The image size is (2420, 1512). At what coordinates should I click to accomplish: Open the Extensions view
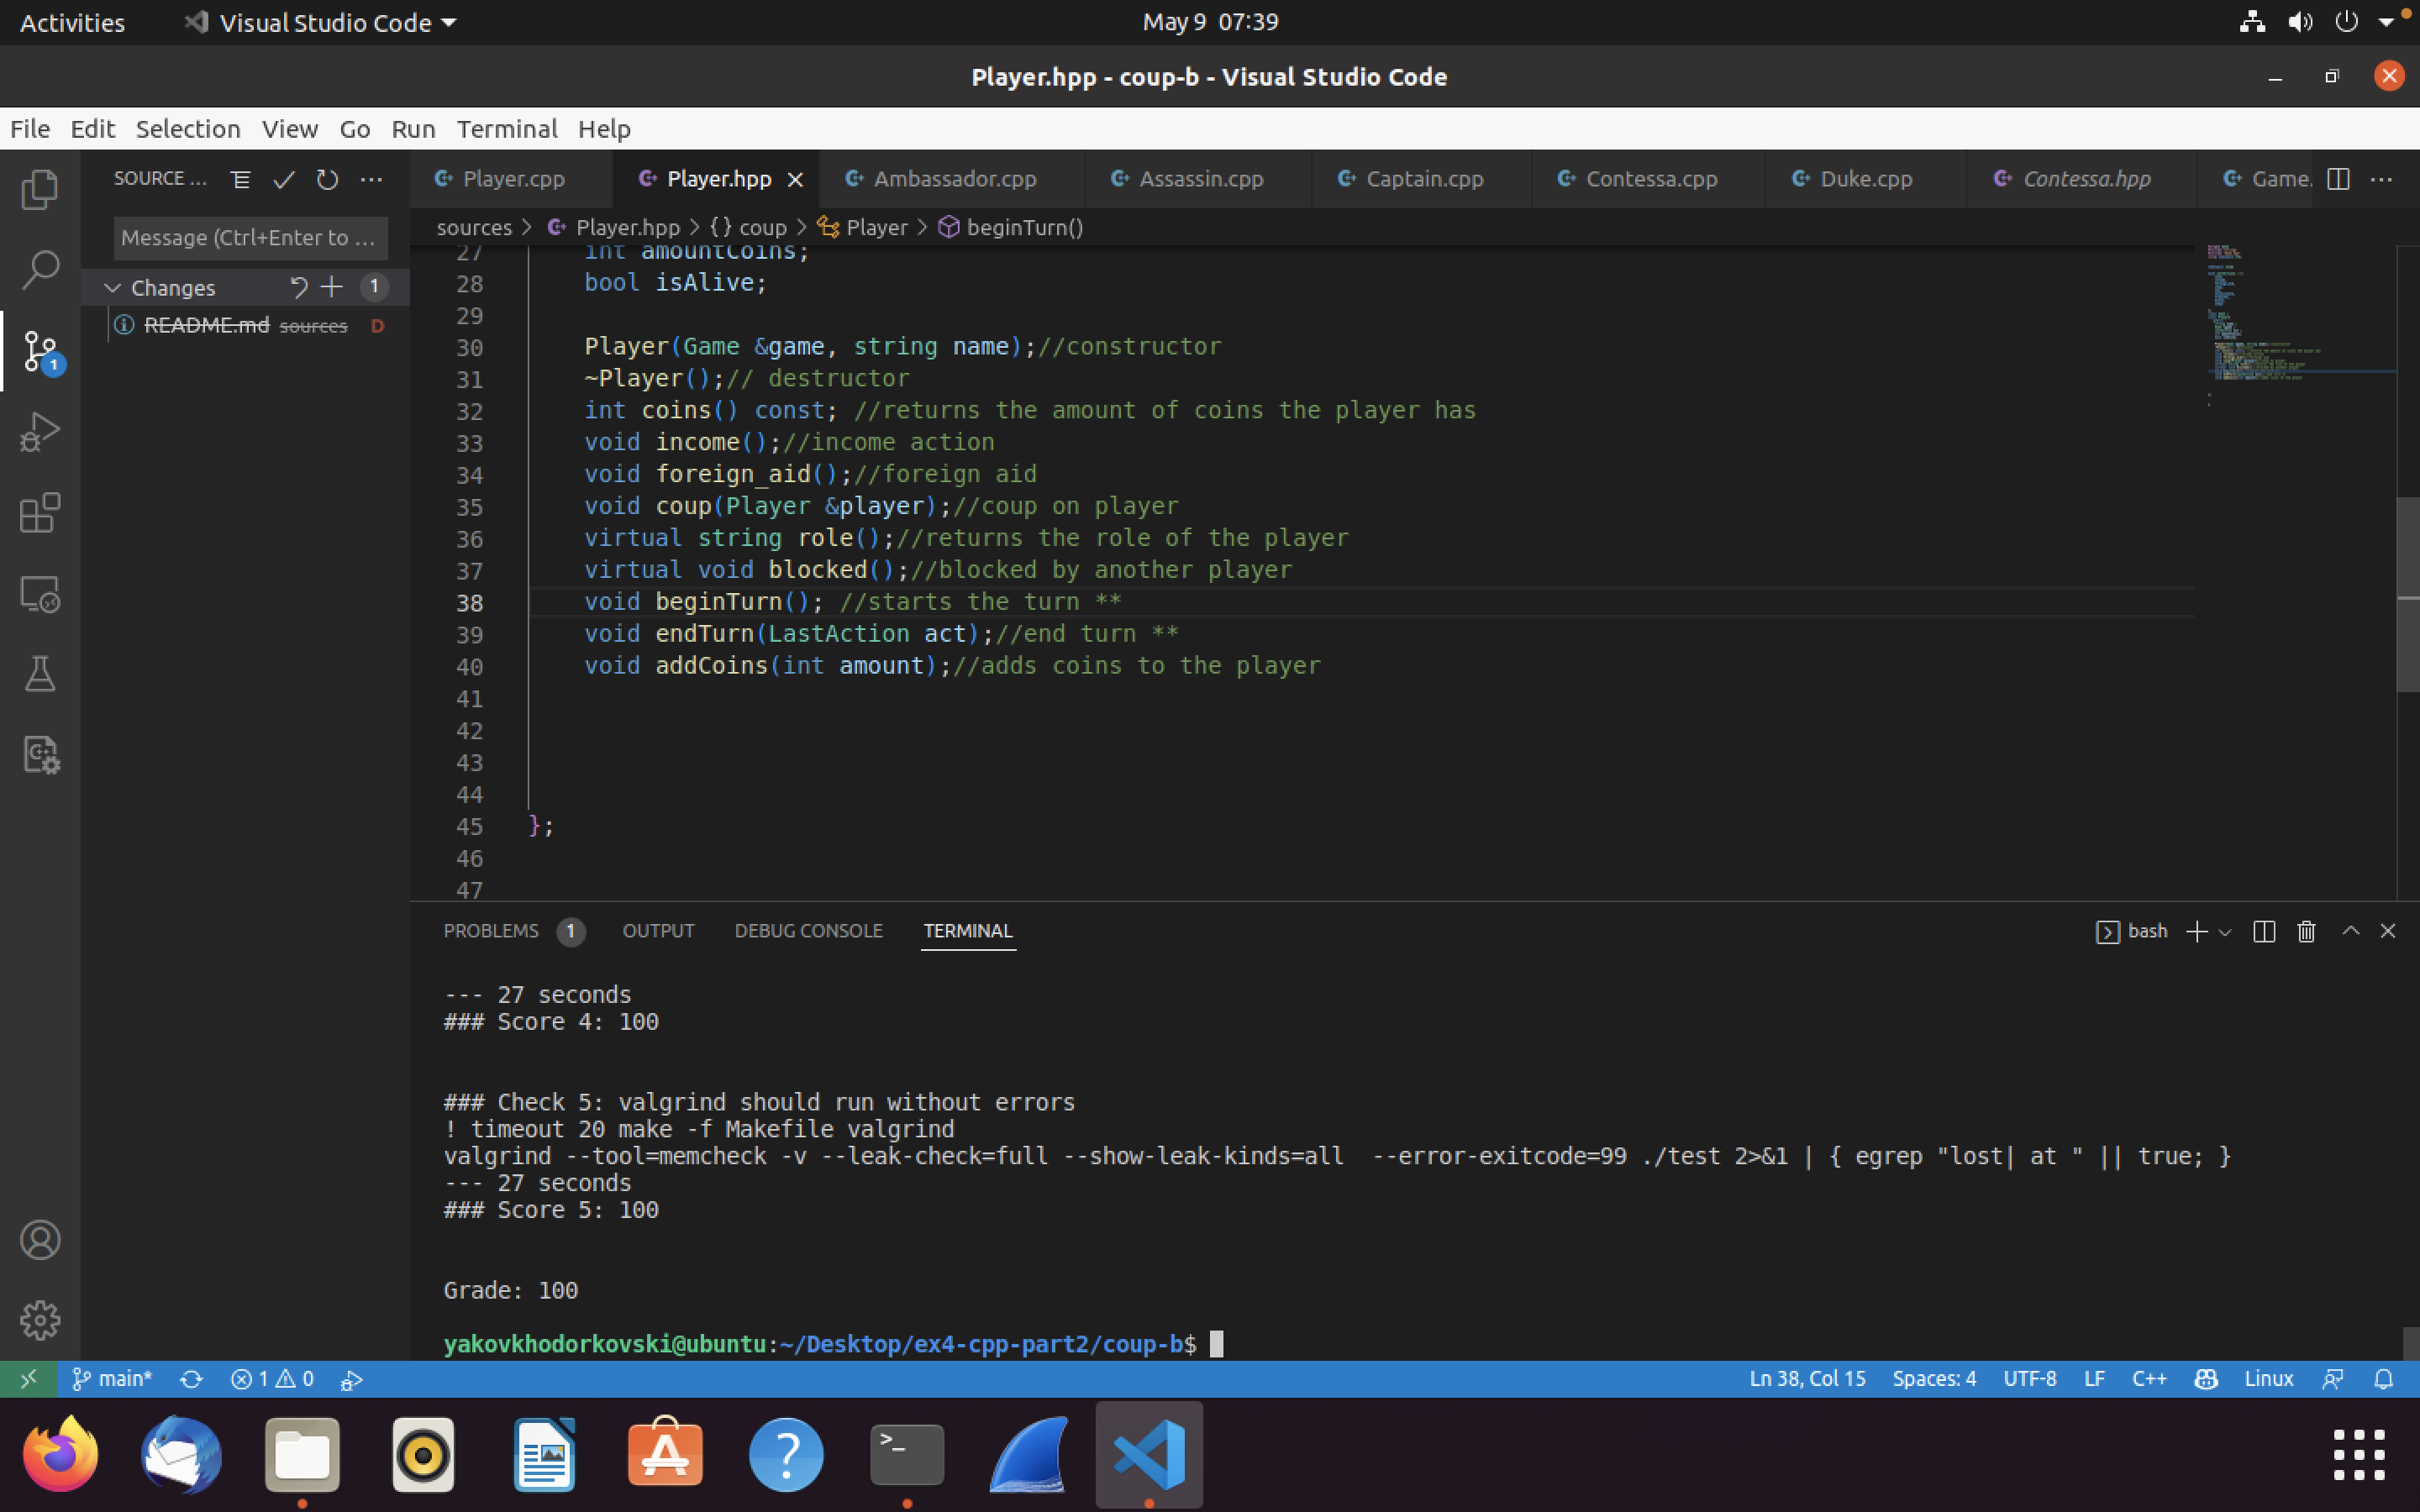40,513
